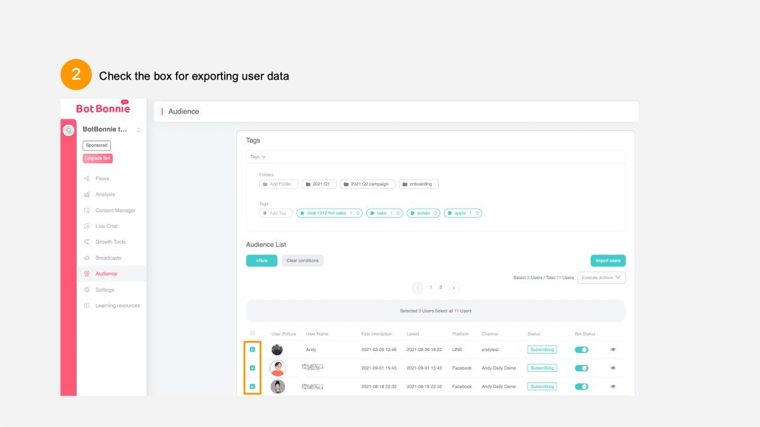Screen dimensions: 760x427
Task: Click Import users
Action: click(608, 261)
